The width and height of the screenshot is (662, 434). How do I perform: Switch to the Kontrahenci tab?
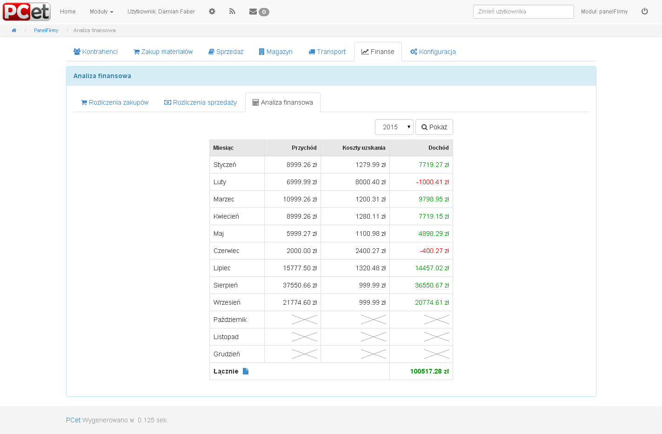coord(95,52)
